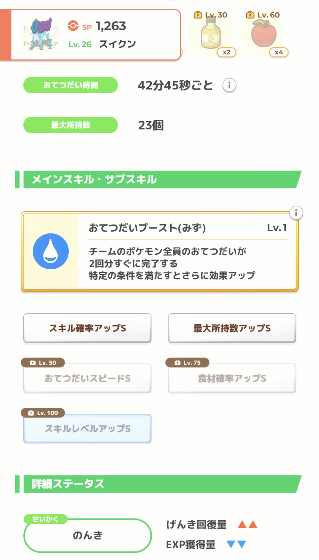Viewport: 319px width, 560px height.
Task: Tap the blue water drop skill icon
Action: tap(51, 251)
